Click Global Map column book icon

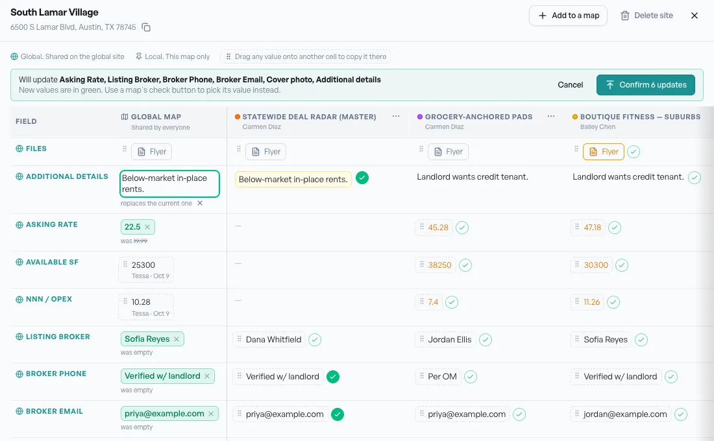[125, 117]
